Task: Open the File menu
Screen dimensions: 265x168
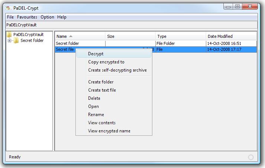Action: [x=10, y=17]
